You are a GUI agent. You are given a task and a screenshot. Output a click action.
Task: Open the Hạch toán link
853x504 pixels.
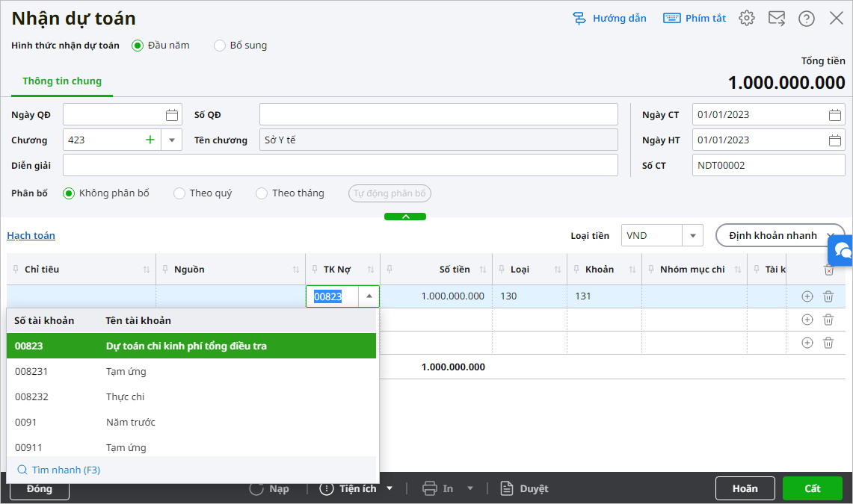click(31, 235)
